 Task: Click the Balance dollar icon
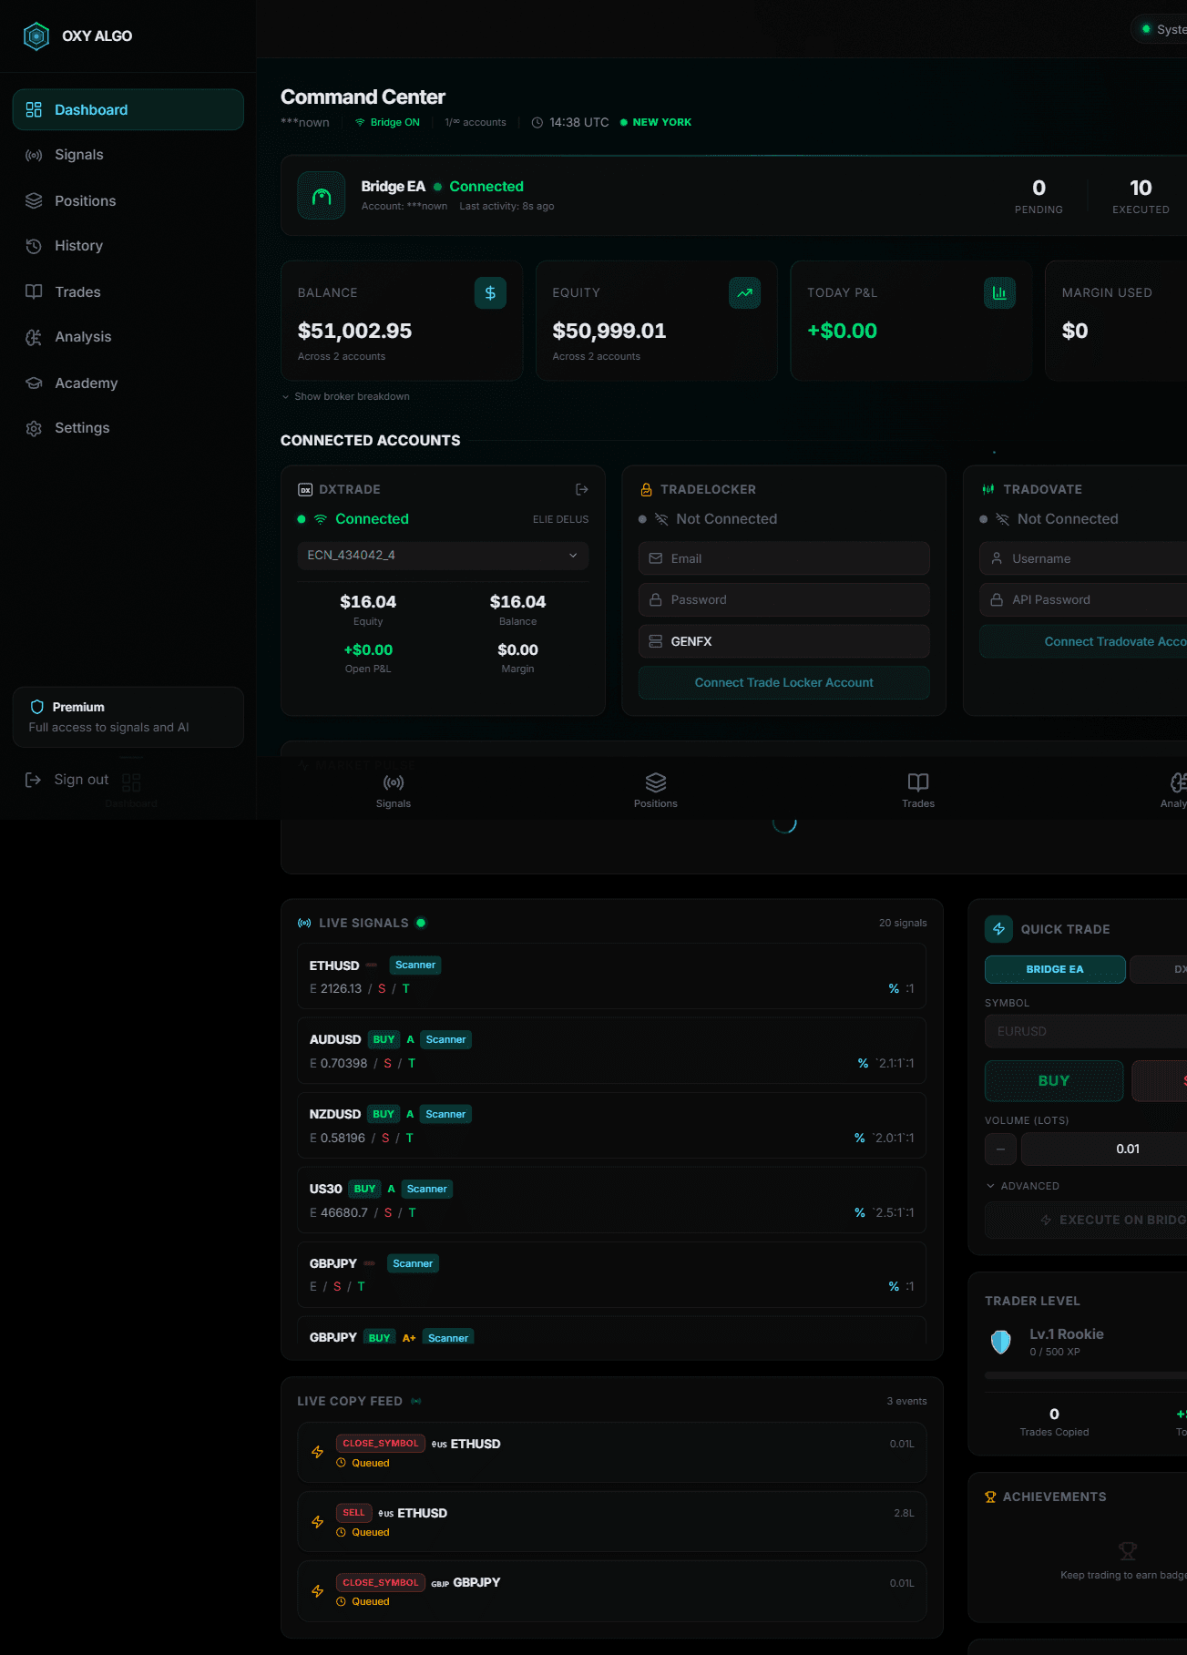coord(490,293)
